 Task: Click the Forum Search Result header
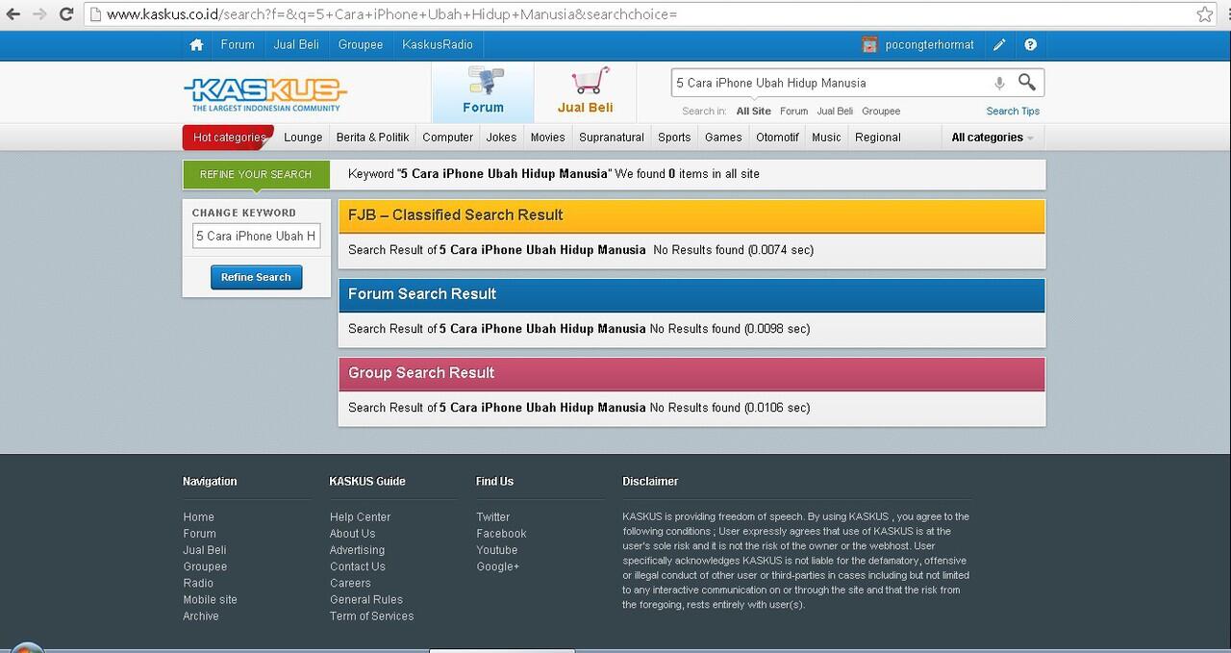tap(691, 294)
